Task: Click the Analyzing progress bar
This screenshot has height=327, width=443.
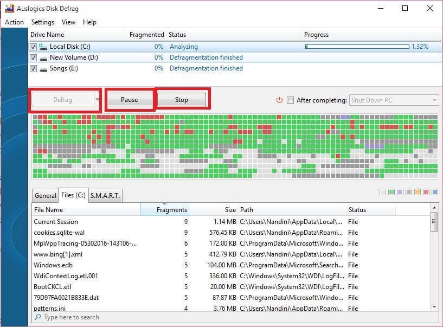Action: coord(358,47)
